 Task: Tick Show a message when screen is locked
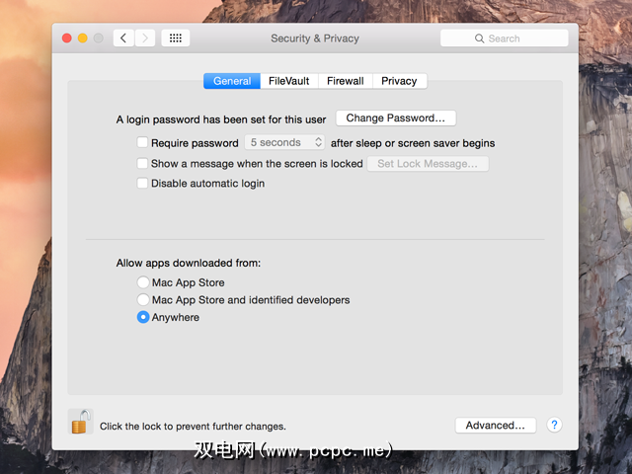click(142, 163)
